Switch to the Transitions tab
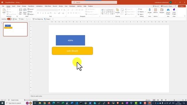The image size is (187, 105). 31,6
